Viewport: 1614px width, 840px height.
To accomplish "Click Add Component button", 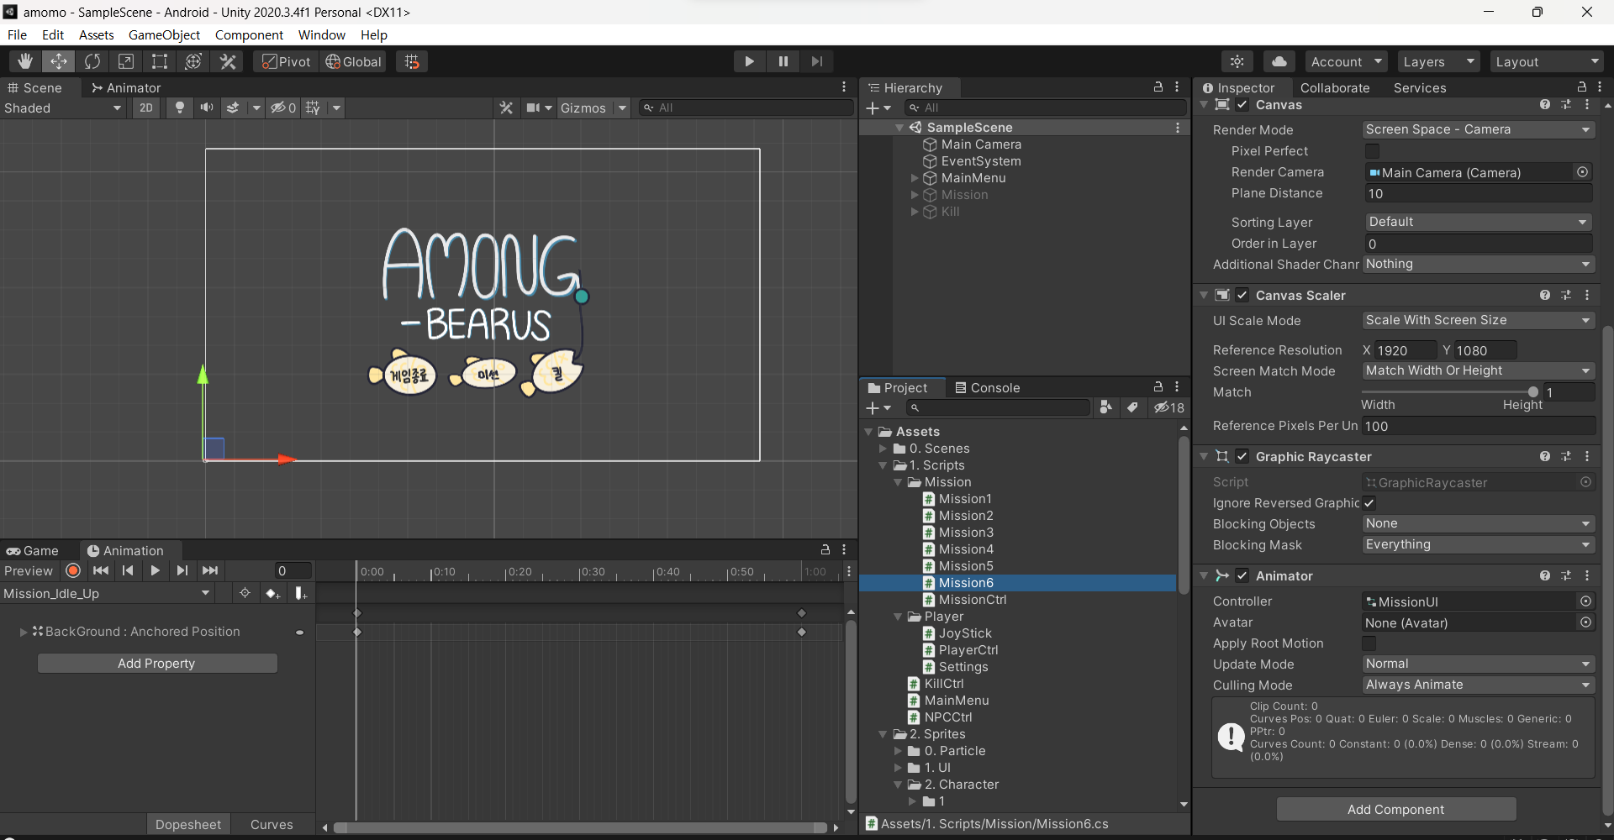I will 1396,809.
